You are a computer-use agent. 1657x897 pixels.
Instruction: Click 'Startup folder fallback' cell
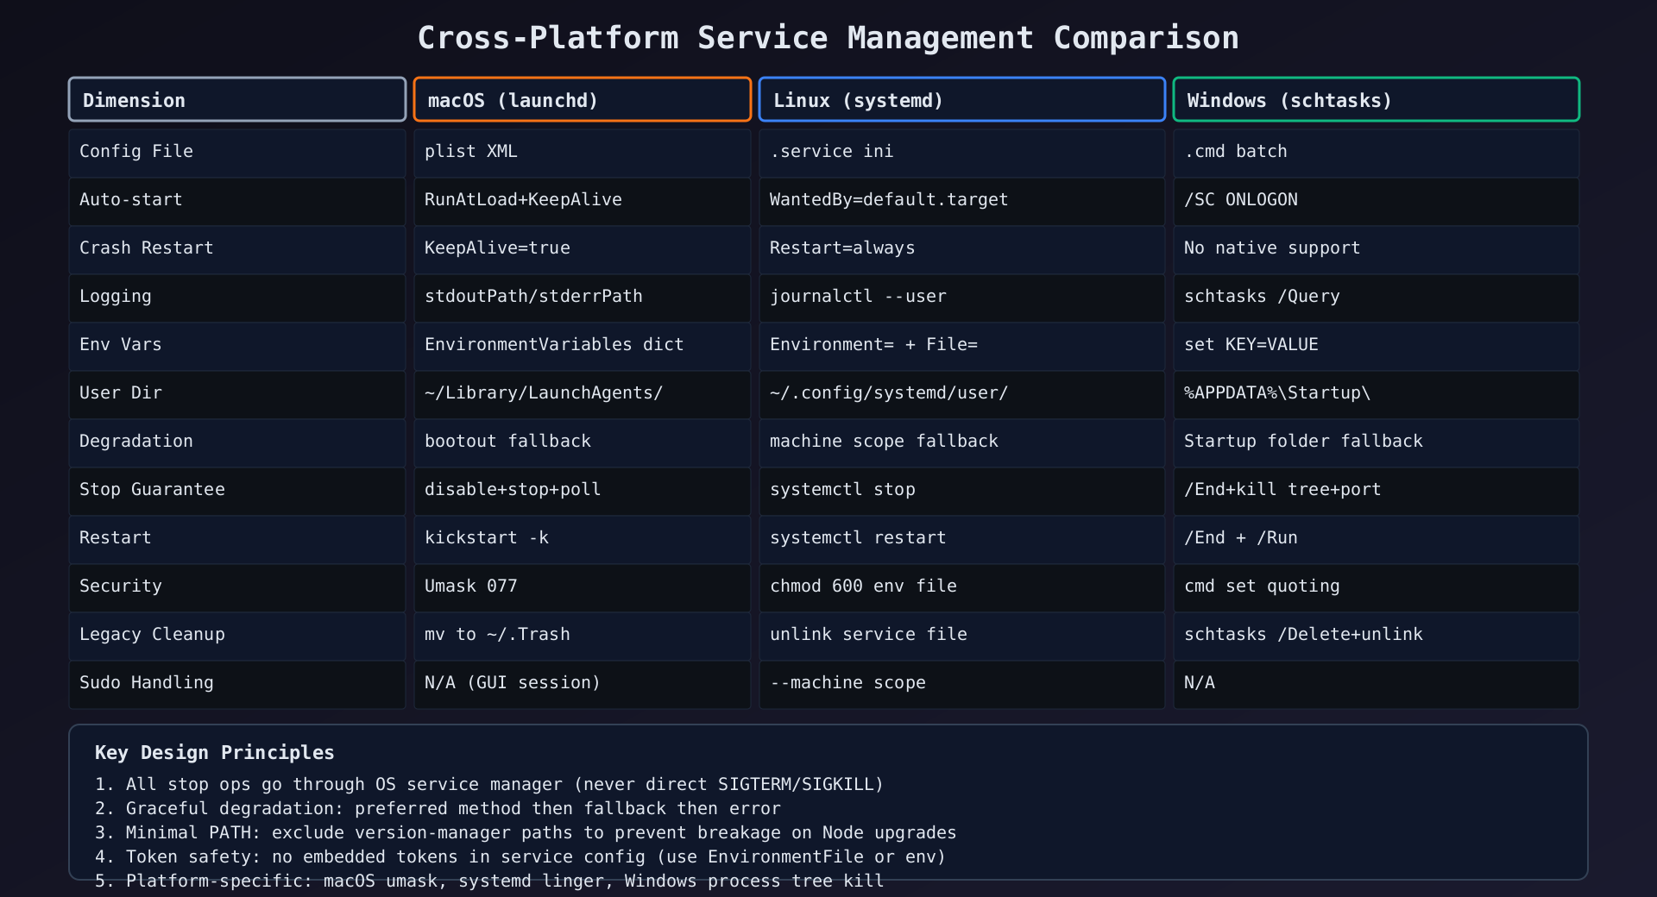pyautogui.click(x=1377, y=443)
